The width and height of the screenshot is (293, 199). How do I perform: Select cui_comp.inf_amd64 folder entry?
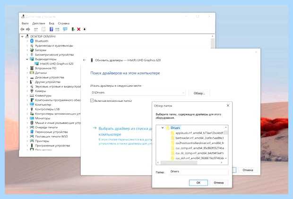[x=199, y=148]
